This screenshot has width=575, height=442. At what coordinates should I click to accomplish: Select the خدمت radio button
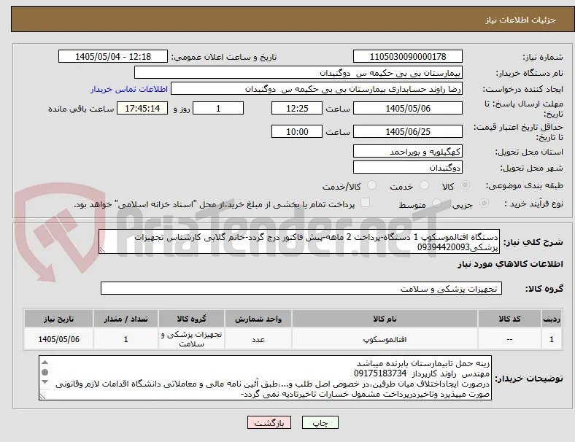click(424, 185)
